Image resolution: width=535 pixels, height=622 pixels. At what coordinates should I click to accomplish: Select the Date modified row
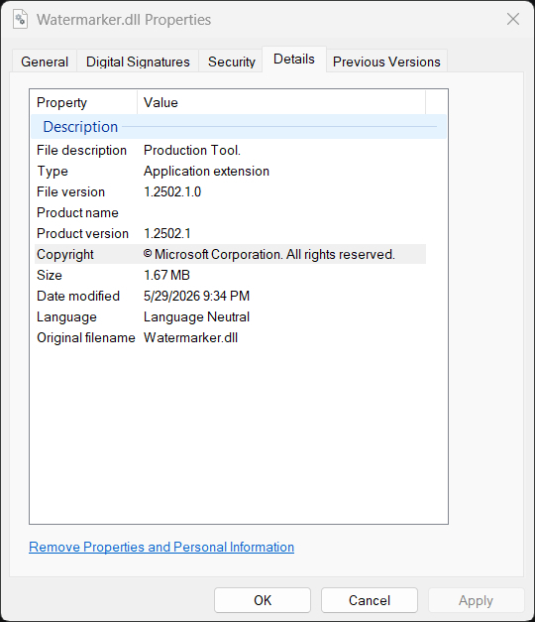click(x=230, y=296)
